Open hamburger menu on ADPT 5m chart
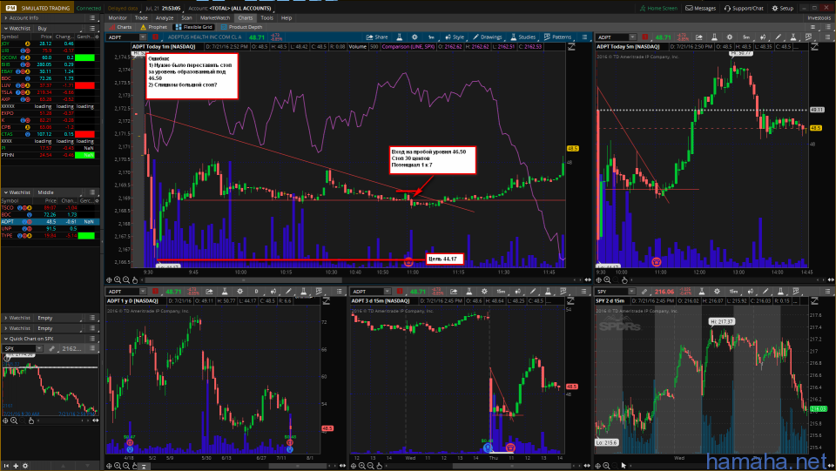This screenshot has width=836, height=471. click(x=828, y=37)
